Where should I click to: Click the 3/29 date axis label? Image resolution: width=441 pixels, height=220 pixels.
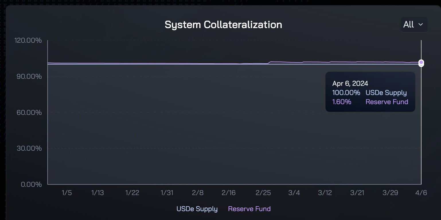390,193
